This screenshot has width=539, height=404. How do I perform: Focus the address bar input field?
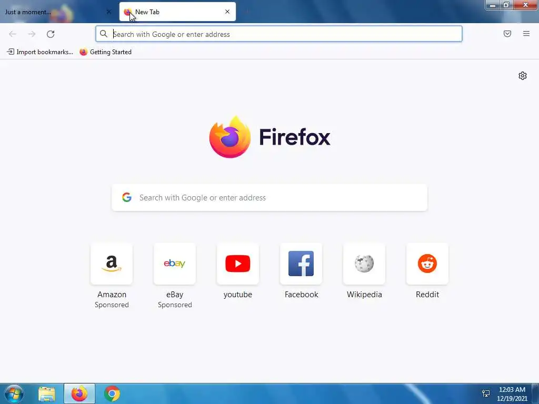click(x=279, y=34)
